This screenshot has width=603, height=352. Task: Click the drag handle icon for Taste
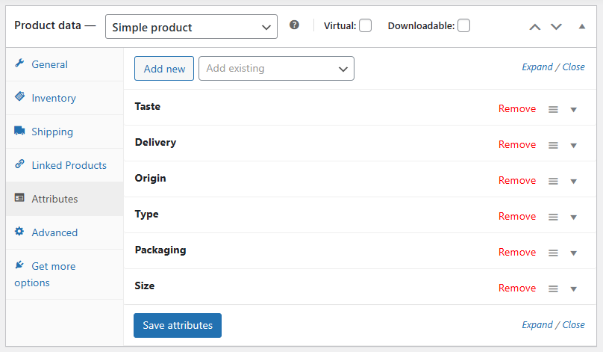point(553,109)
